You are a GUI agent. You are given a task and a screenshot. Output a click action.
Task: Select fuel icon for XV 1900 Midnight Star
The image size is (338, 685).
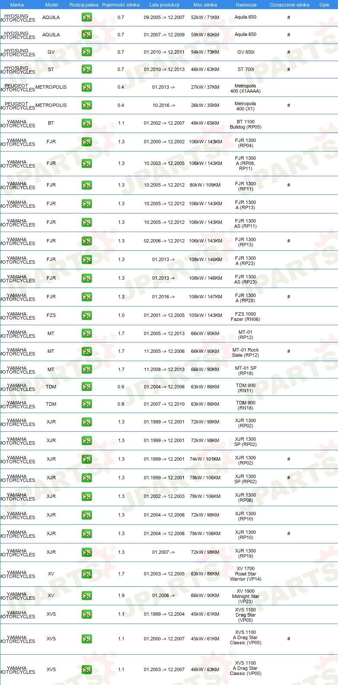[87, 596]
